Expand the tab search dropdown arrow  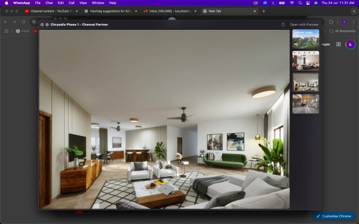click(x=354, y=11)
